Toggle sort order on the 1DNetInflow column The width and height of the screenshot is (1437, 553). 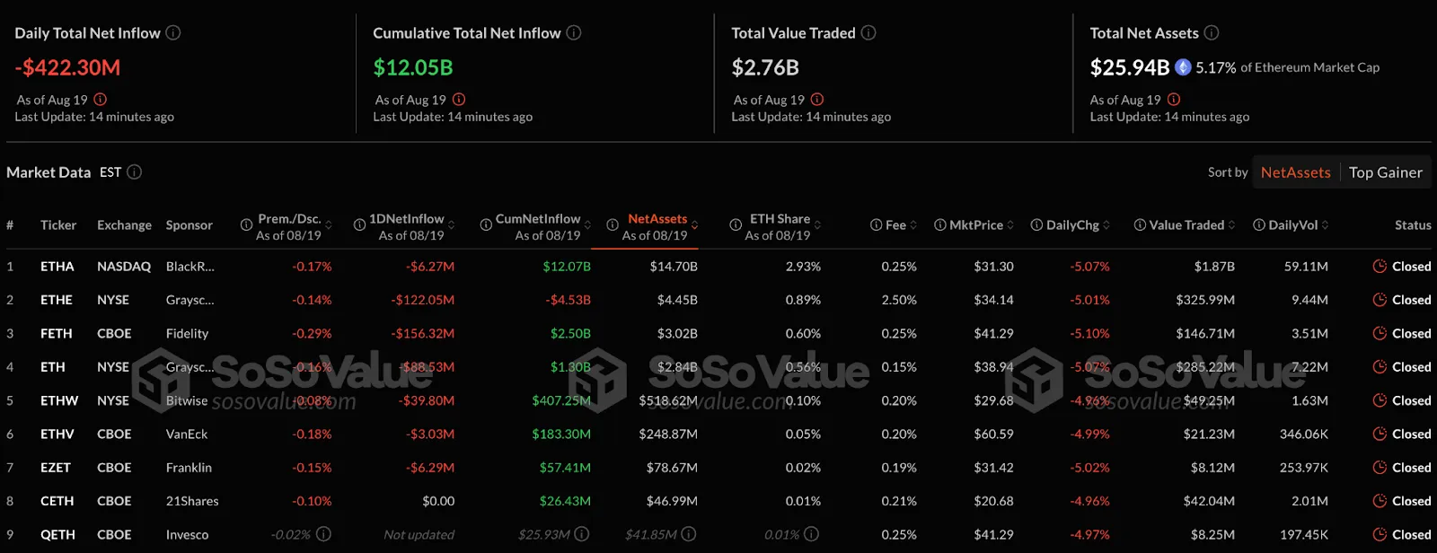[x=452, y=224]
